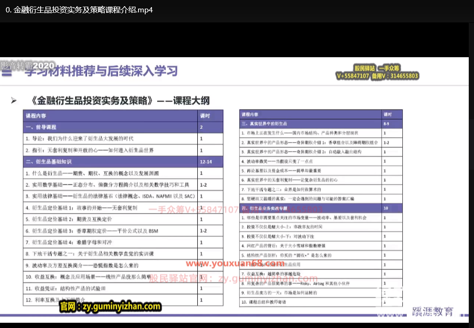474x328 pixels.
Task: Select row 收益互换：越简单的事越危险
Action: click(x=321, y=274)
